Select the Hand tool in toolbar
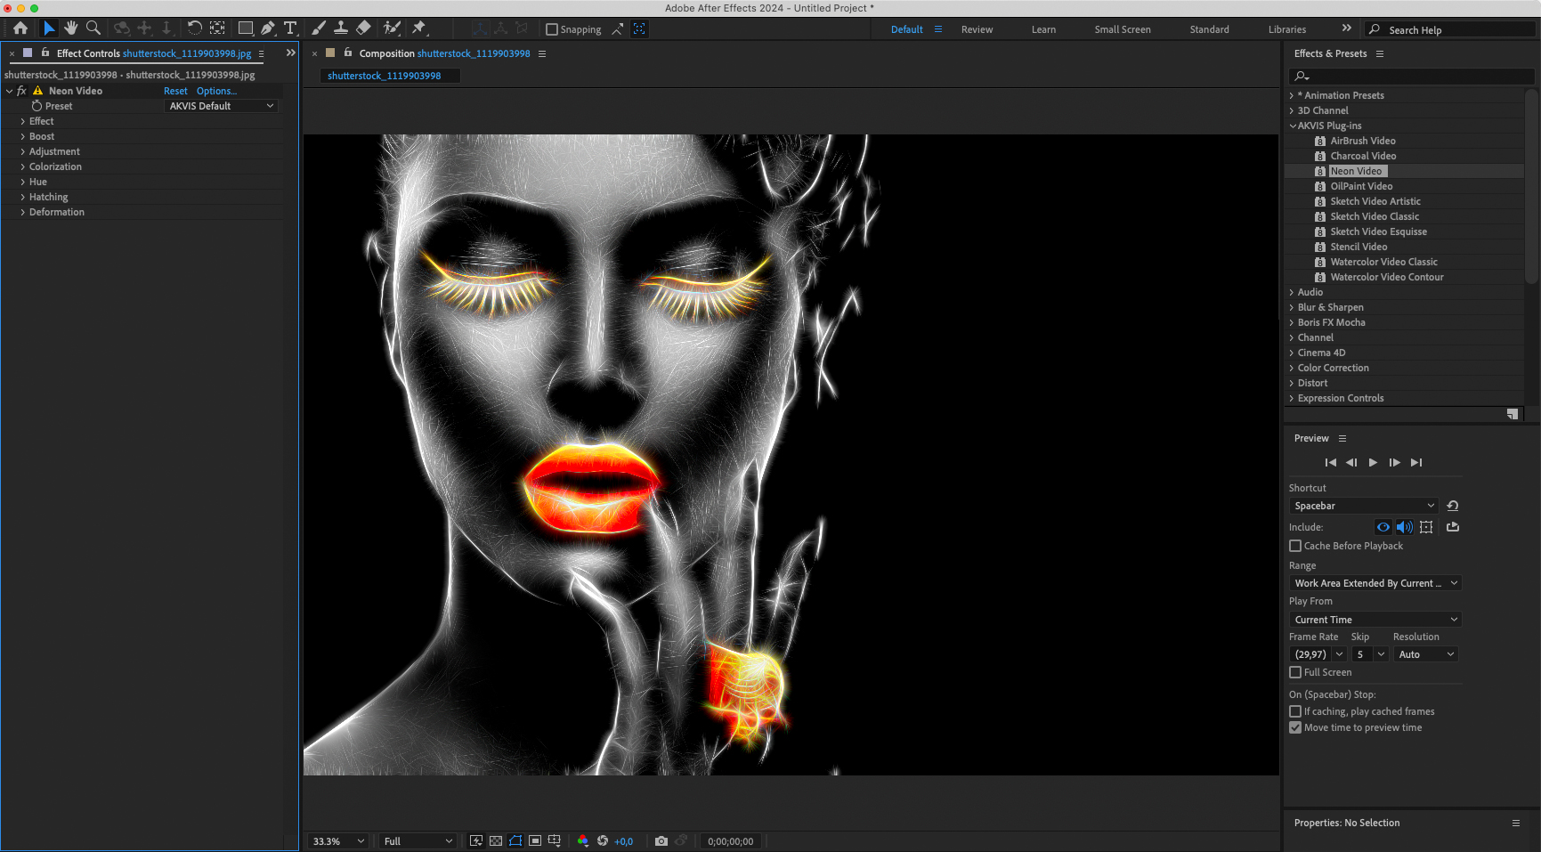 pyautogui.click(x=71, y=28)
